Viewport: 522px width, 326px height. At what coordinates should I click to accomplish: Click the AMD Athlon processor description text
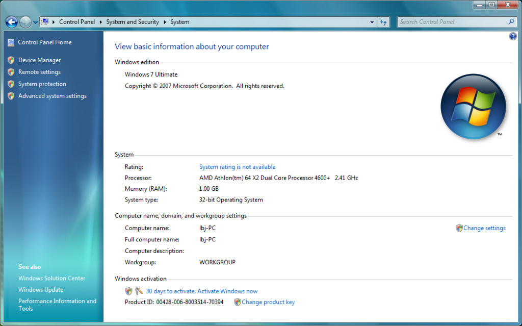coord(279,178)
